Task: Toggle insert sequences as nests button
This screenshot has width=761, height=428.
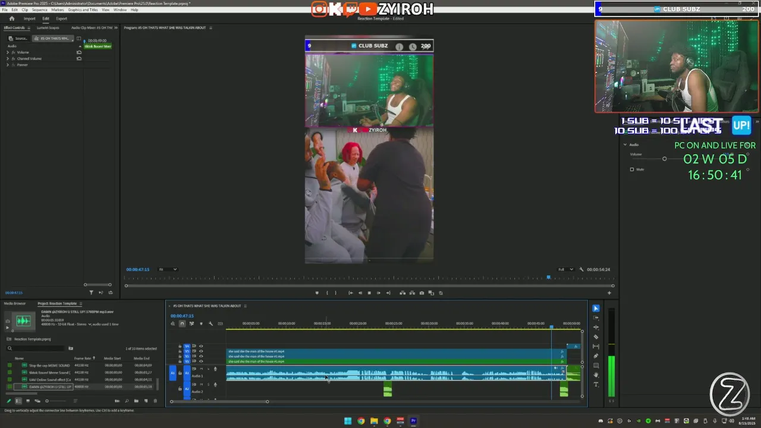Action: [x=173, y=323]
